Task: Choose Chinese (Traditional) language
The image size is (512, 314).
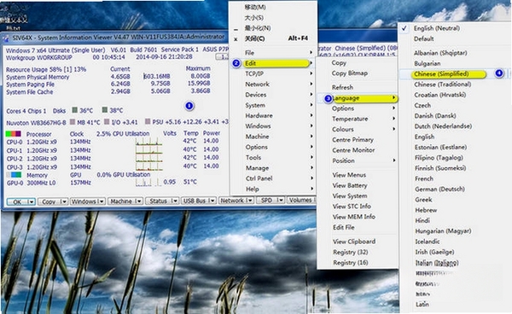Action: click(442, 84)
